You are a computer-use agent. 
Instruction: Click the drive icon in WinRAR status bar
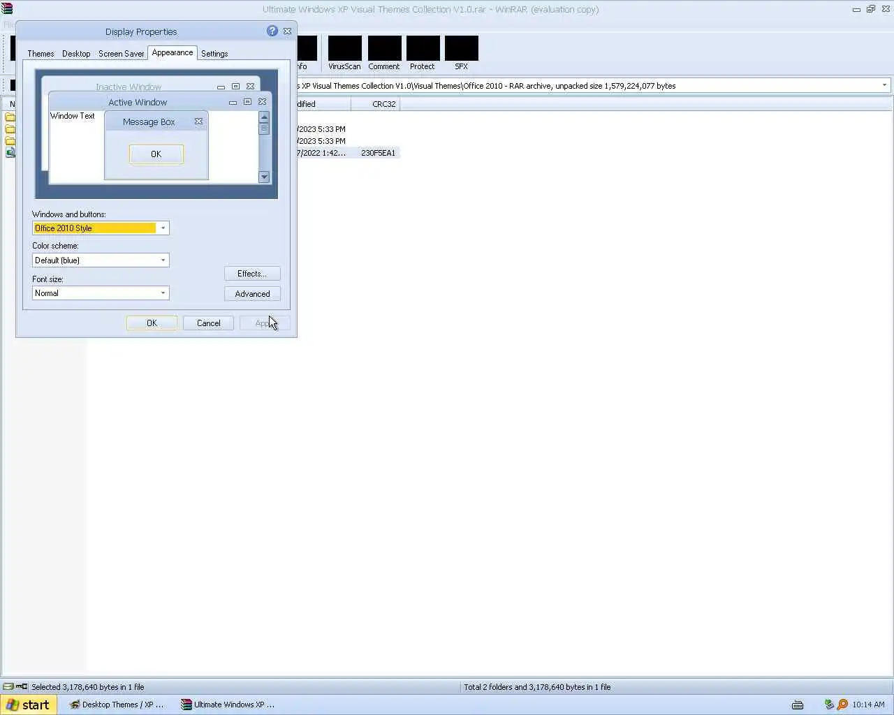8,686
